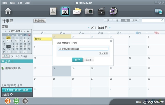Click the gray globe icon at bottom
Screen dimensions: 165x105
25,101
